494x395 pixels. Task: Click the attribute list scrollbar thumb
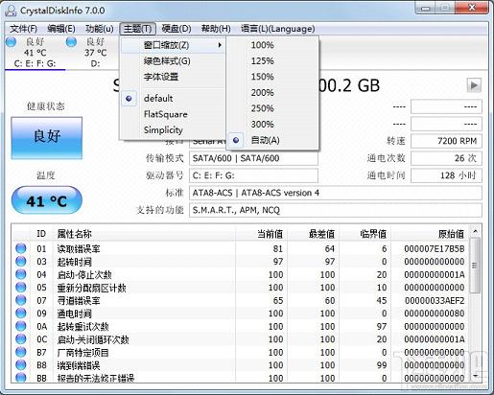point(475,266)
